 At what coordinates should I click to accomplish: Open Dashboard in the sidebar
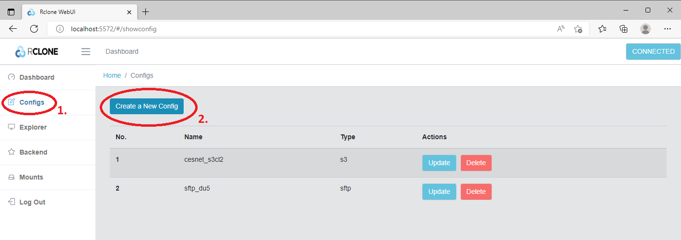click(36, 77)
